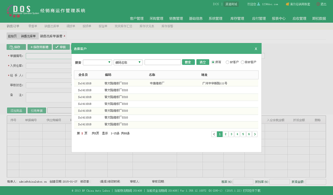Go to page 3 in the pagination
The image size is (333, 195).
click(231, 134)
